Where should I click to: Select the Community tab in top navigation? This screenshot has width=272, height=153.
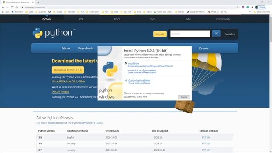tap(223, 19)
